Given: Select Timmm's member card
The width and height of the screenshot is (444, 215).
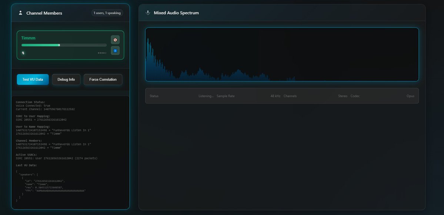Looking at the screenshot, I should pos(70,45).
